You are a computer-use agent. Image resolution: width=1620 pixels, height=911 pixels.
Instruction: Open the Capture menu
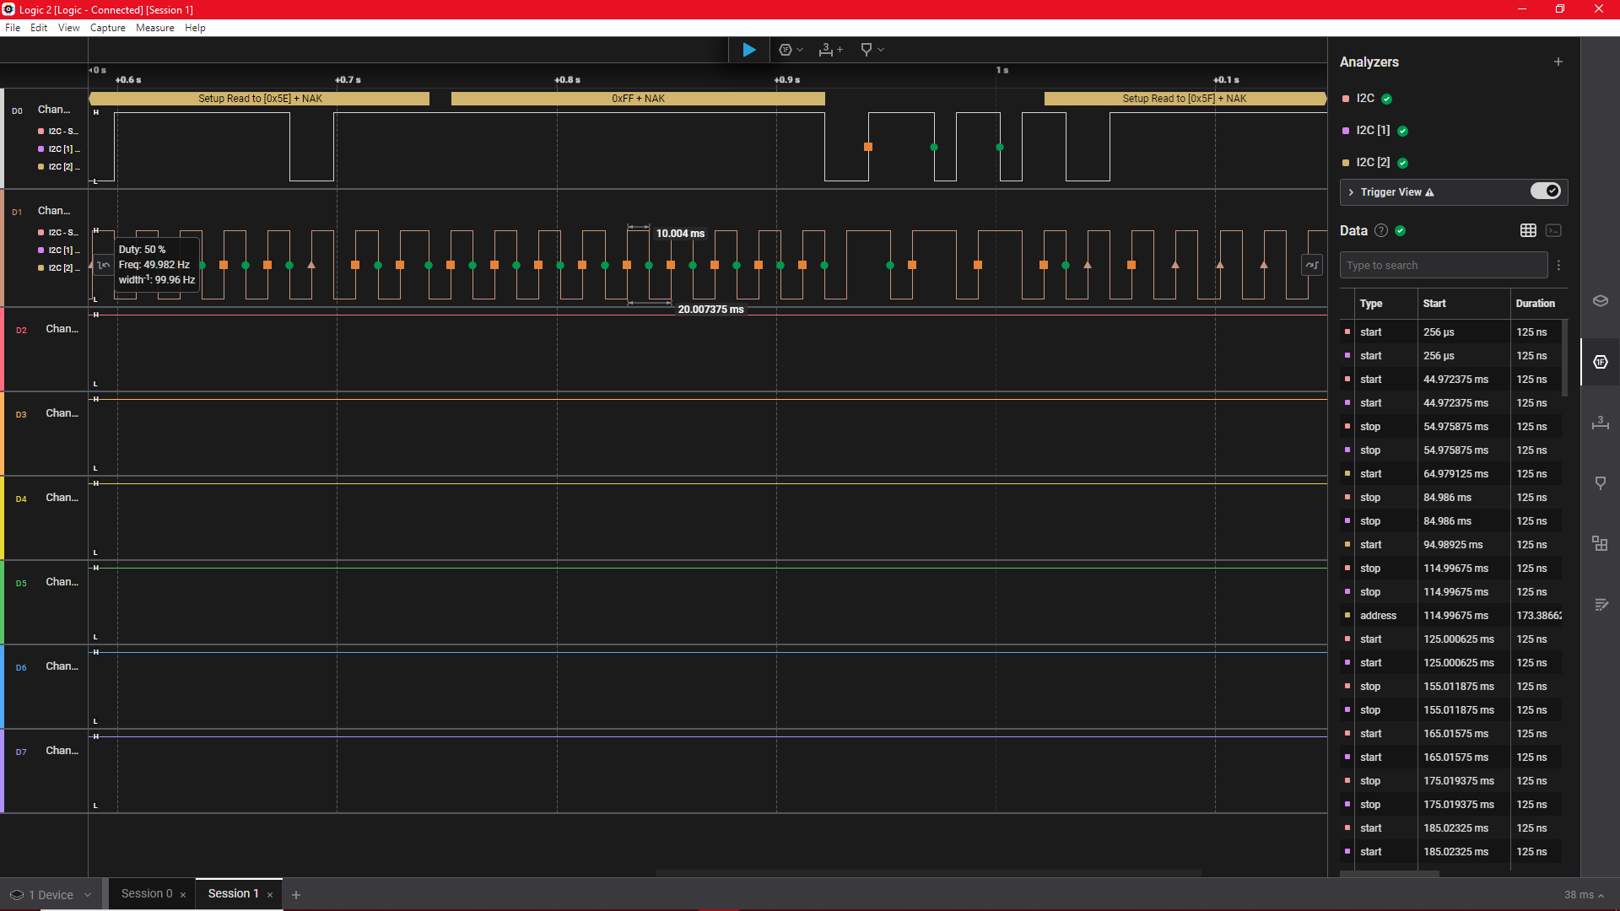pos(107,28)
